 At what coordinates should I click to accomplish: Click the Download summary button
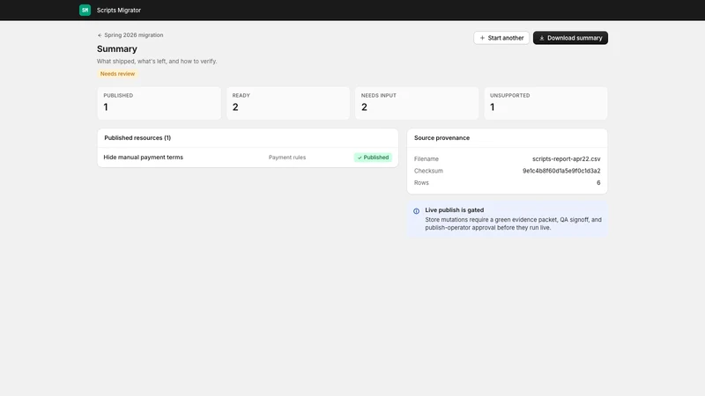(x=570, y=38)
